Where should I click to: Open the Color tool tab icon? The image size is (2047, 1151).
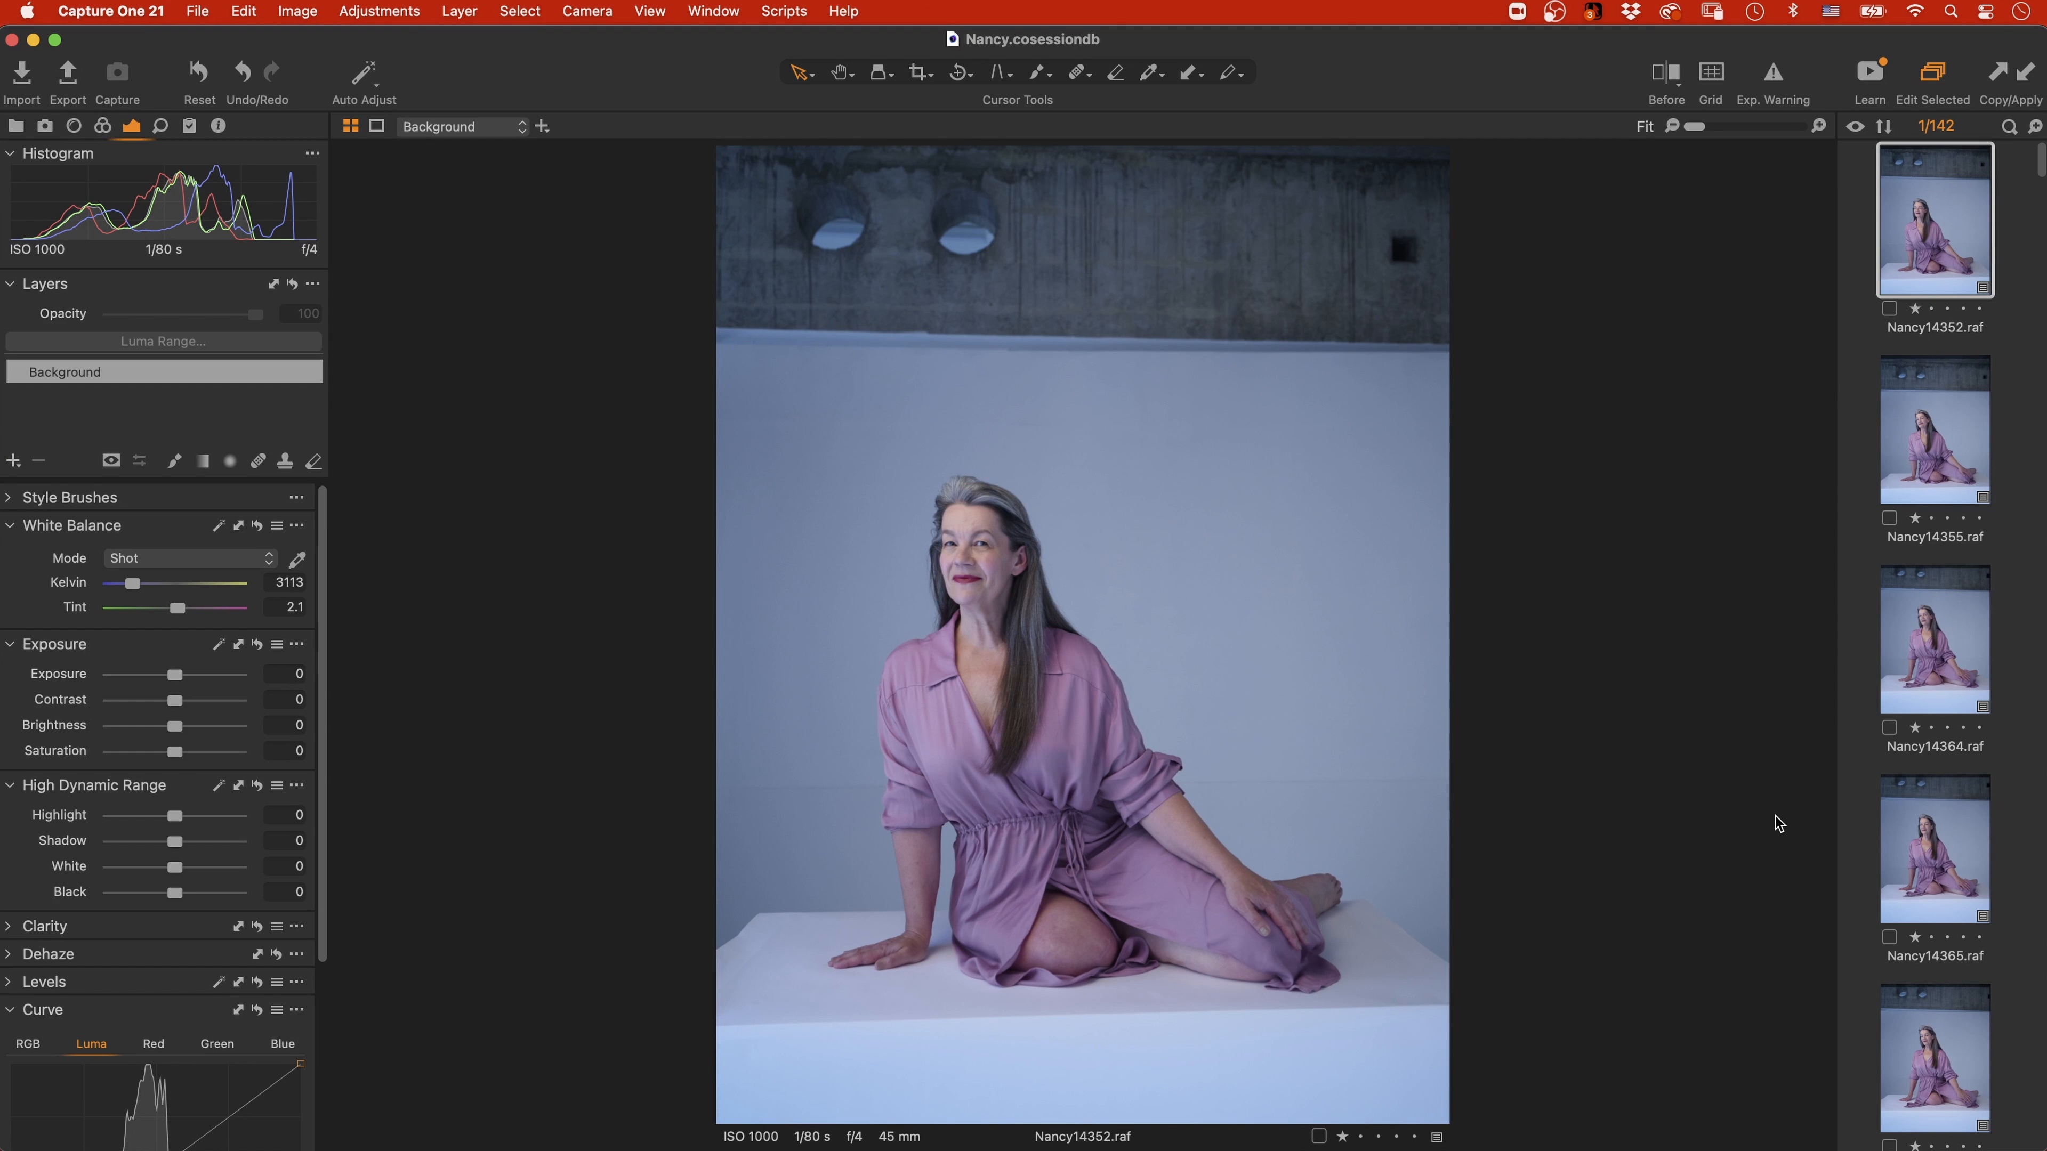point(102,126)
